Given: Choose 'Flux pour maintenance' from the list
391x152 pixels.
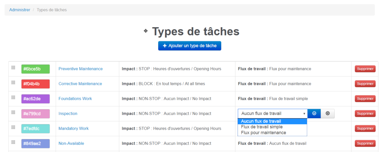Looking at the screenshot, I should (263, 133).
